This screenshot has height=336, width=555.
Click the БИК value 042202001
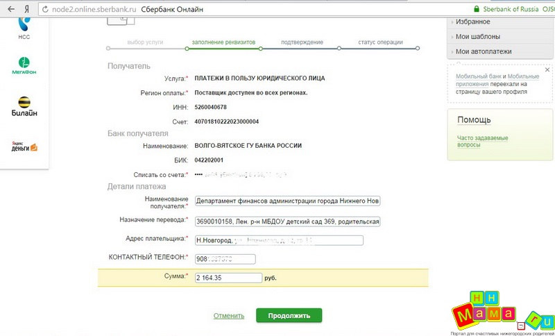pyautogui.click(x=209, y=160)
